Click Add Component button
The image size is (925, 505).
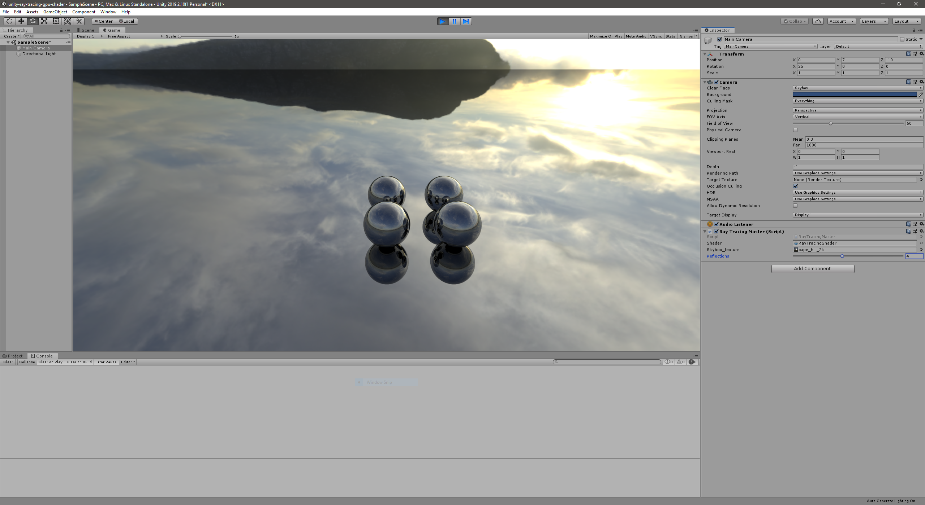[x=813, y=268]
